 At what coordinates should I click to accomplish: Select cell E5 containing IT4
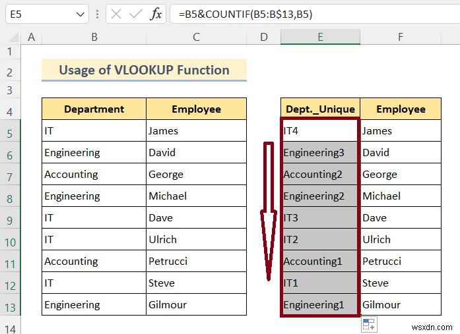click(320, 130)
